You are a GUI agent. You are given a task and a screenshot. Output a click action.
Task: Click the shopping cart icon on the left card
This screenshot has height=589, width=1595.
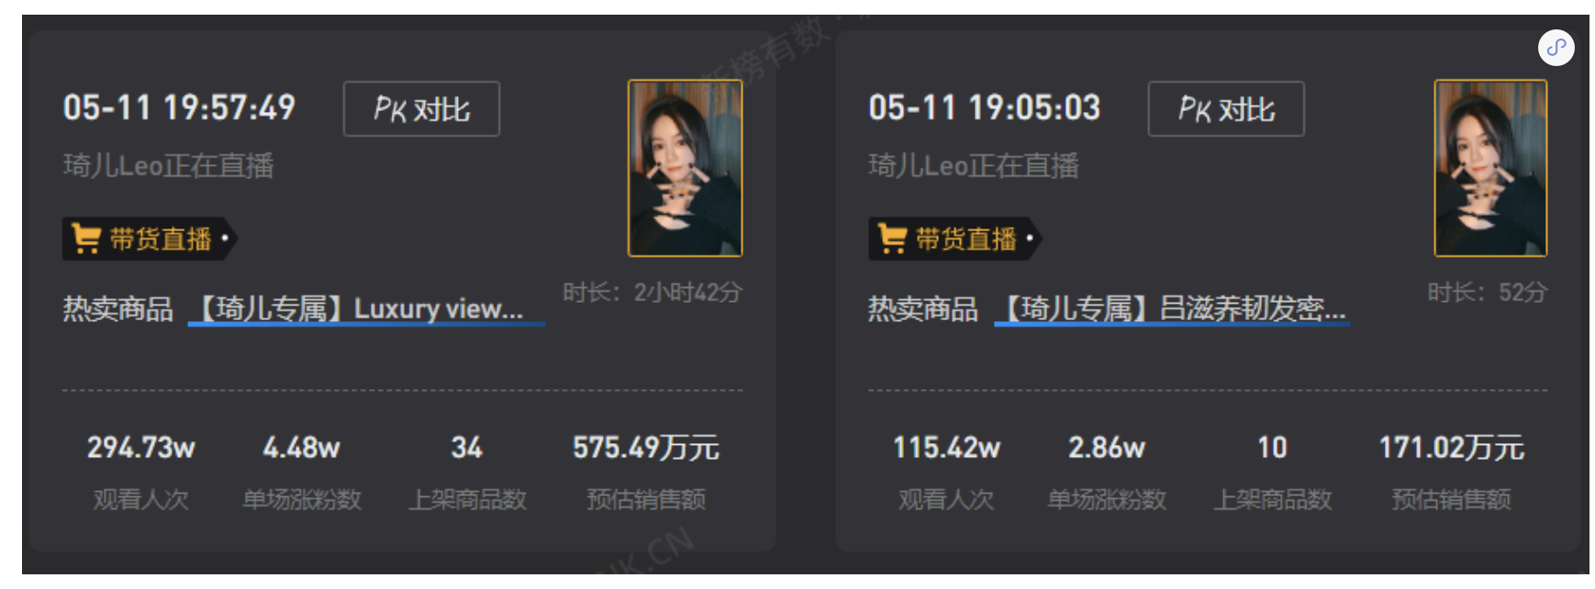click(86, 239)
